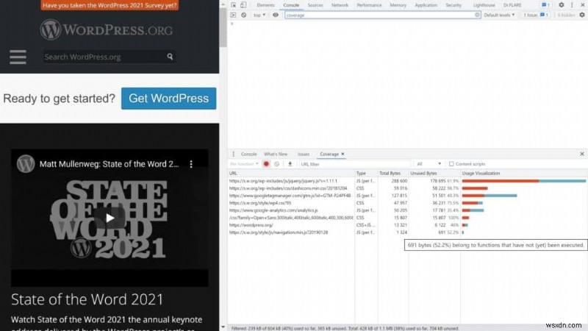Open the hamburger menu on WordPress.org

18,57
